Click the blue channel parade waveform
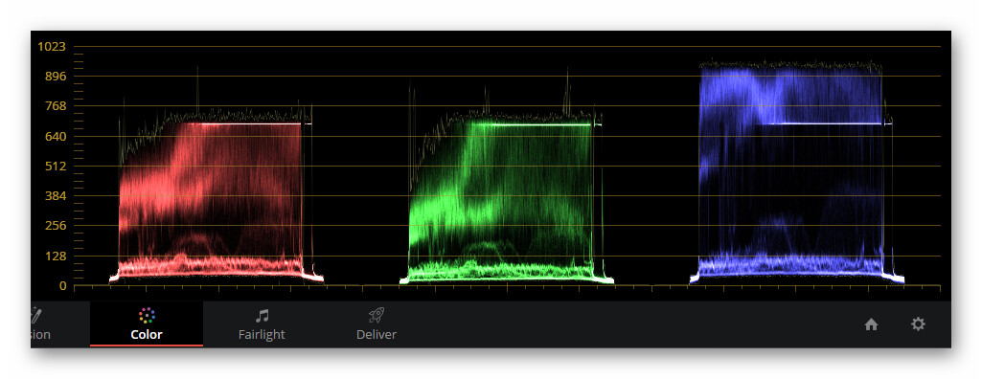 click(797, 172)
